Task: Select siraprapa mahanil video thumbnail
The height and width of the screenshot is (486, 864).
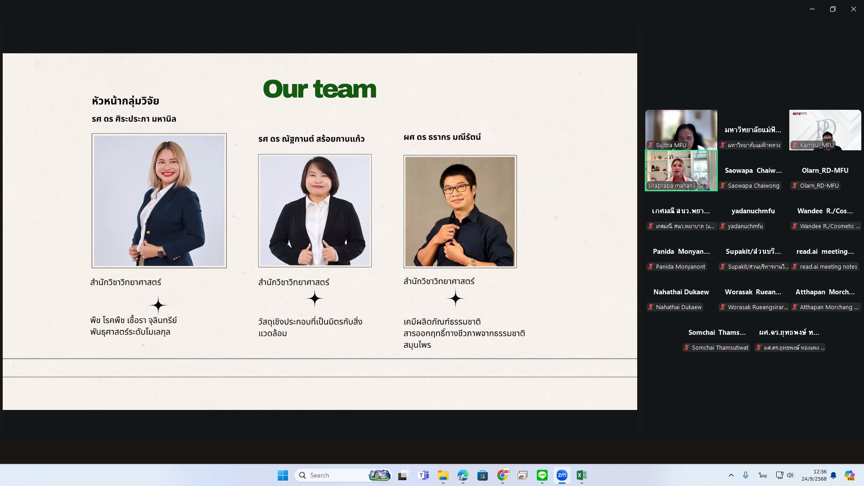Action: coord(681,170)
